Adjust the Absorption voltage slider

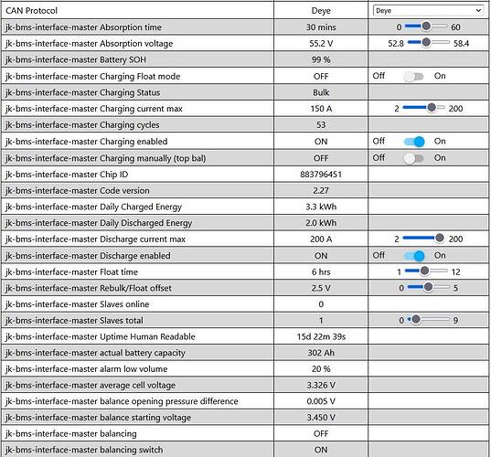coord(428,42)
